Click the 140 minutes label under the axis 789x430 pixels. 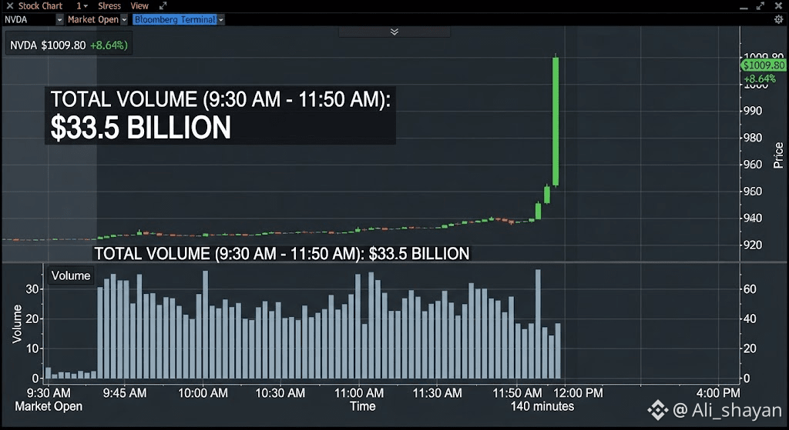tap(542, 406)
